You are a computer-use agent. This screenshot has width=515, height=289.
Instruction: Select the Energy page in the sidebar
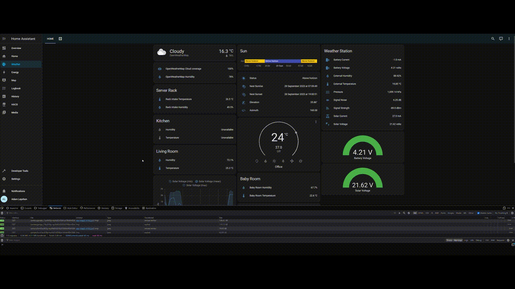(15, 72)
